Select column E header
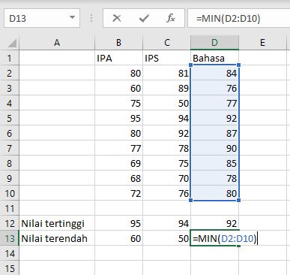290x275 pixels. coord(262,43)
